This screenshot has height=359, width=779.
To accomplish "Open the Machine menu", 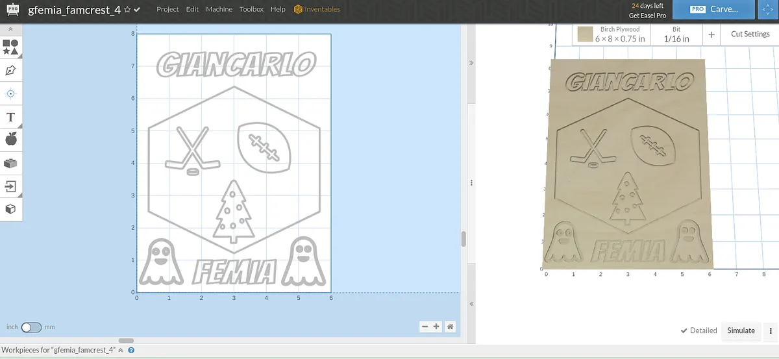I will (x=219, y=10).
